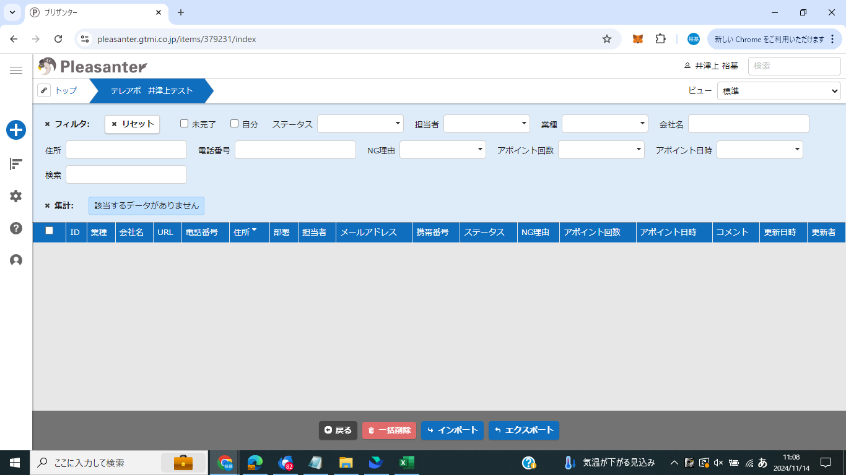Open the account user icon in sidebar

pyautogui.click(x=16, y=260)
